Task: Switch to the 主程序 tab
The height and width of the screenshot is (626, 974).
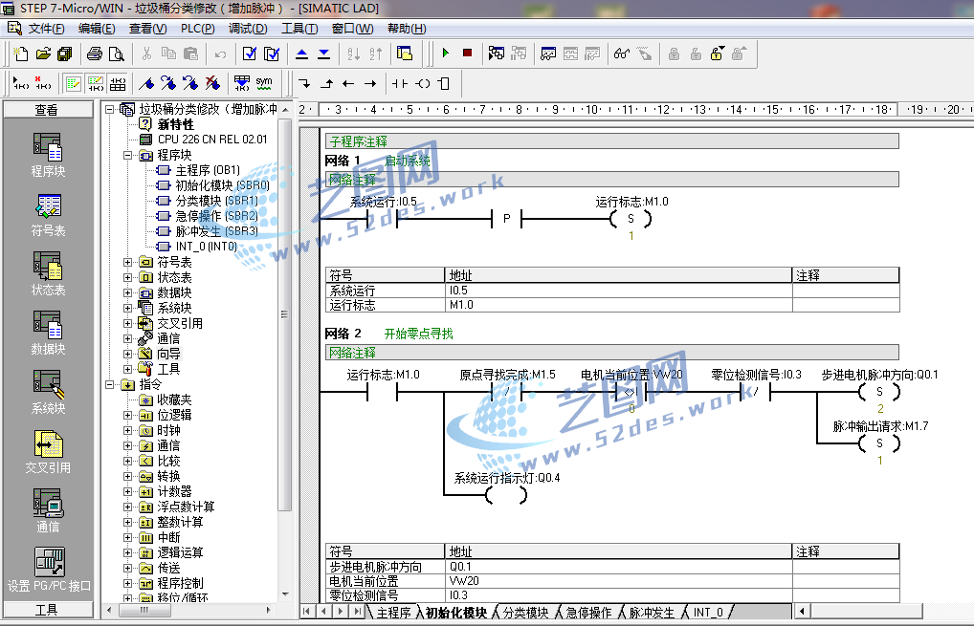Action: click(393, 613)
